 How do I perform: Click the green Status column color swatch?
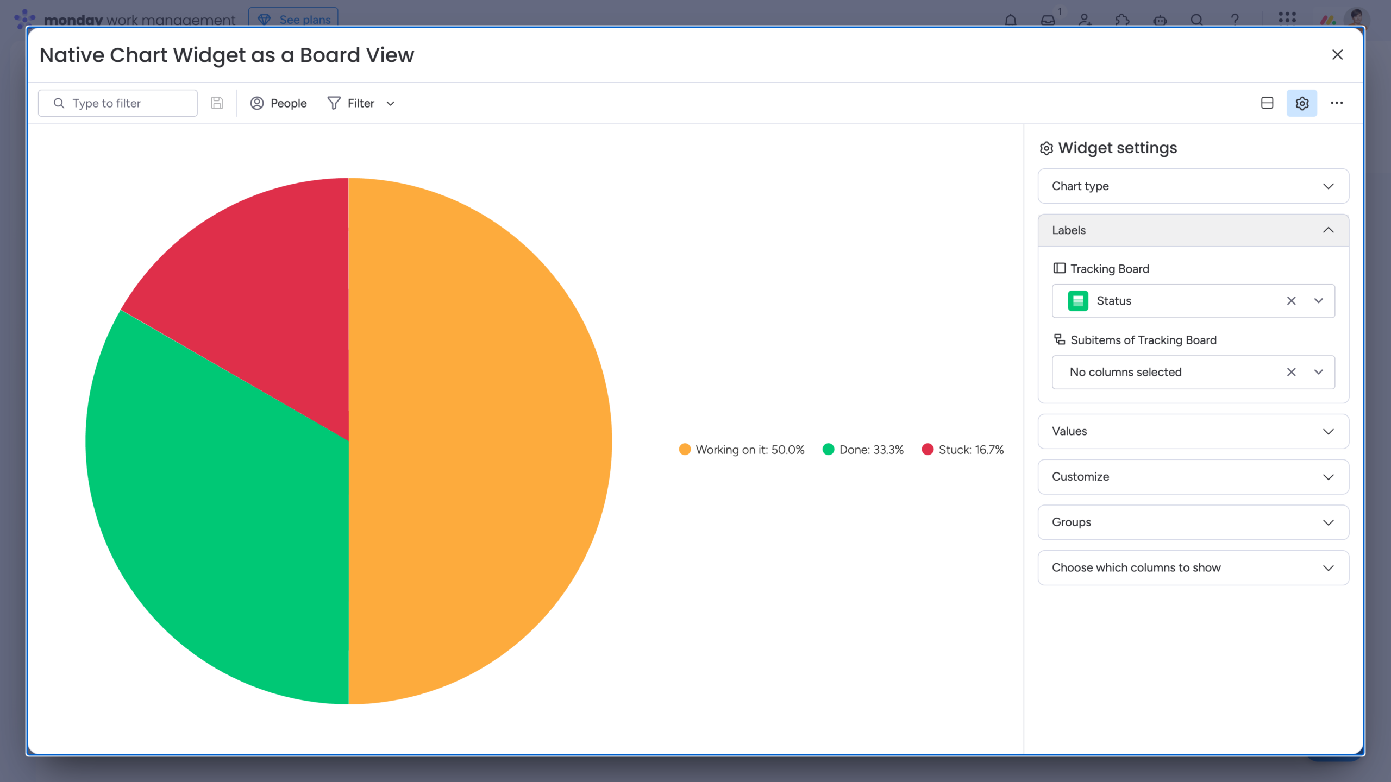(1079, 301)
